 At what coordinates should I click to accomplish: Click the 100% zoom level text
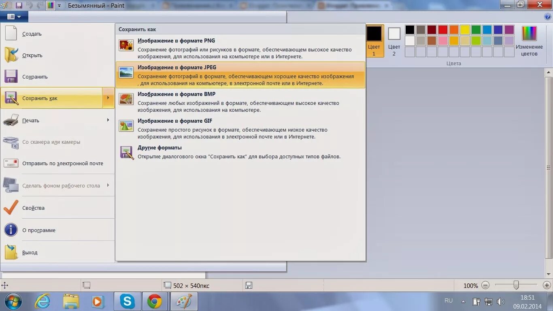pos(470,285)
